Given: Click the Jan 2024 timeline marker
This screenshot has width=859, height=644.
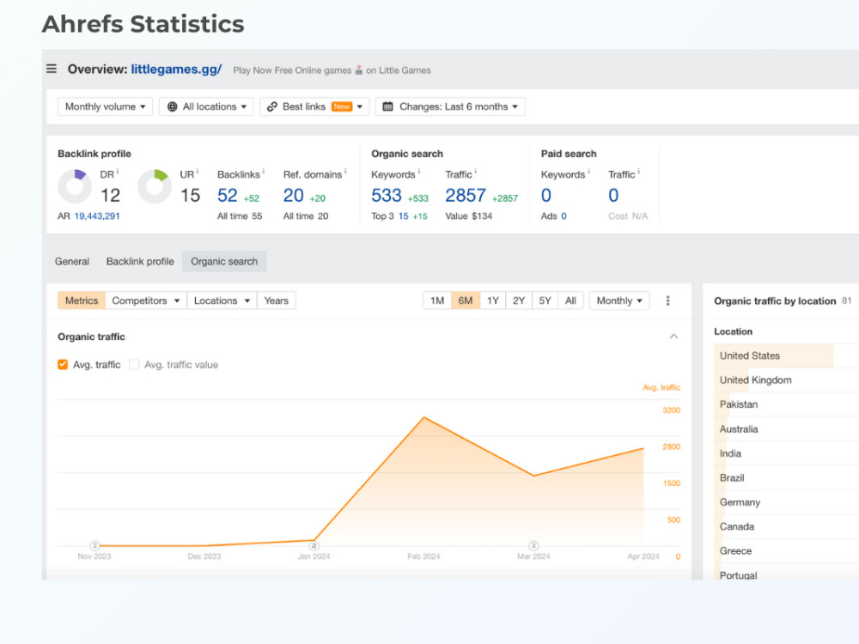Looking at the screenshot, I should [314, 545].
